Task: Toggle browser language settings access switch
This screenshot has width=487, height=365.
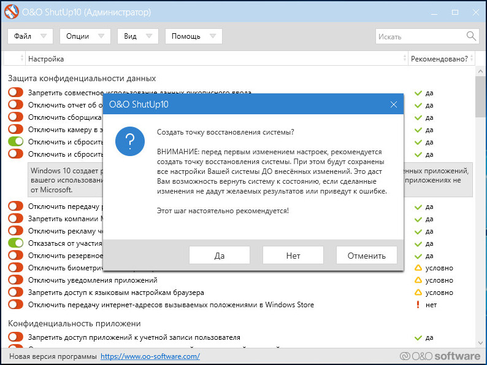Action: tap(16, 292)
